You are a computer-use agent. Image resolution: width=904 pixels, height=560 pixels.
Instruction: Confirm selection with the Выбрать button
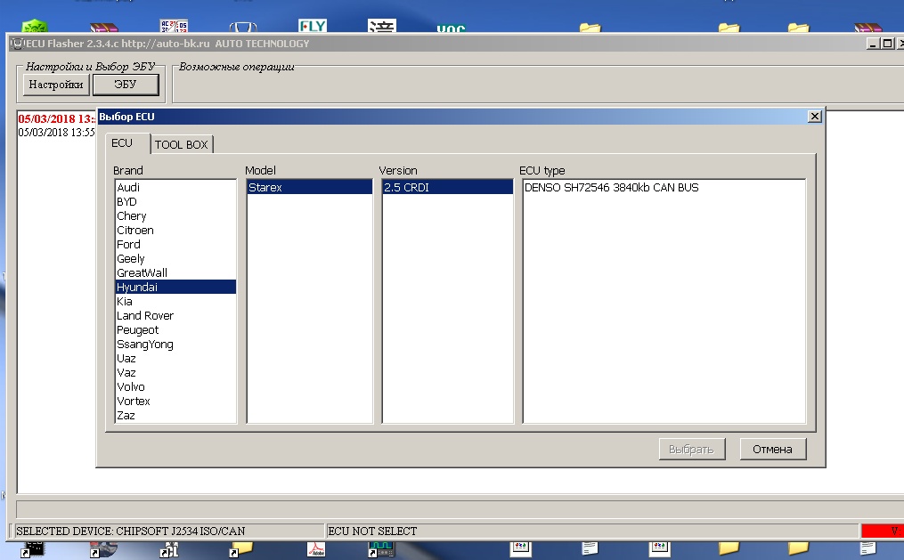click(691, 450)
